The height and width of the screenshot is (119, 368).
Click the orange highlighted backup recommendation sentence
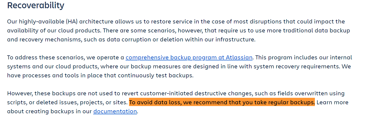pos(222,102)
